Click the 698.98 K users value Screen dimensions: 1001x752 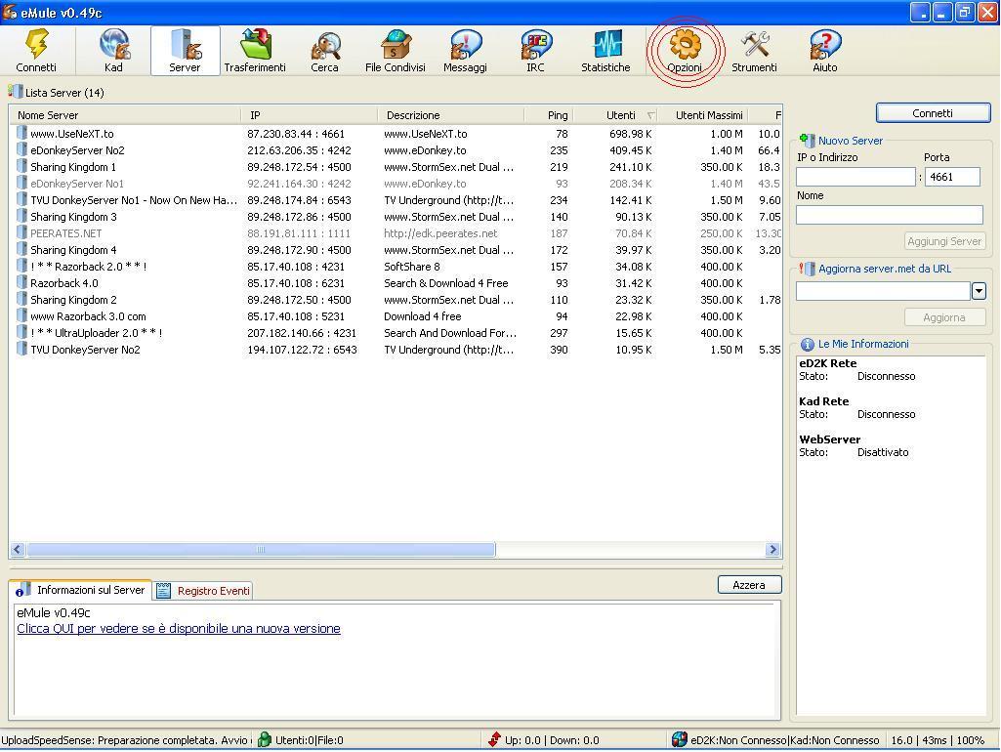pyautogui.click(x=631, y=134)
